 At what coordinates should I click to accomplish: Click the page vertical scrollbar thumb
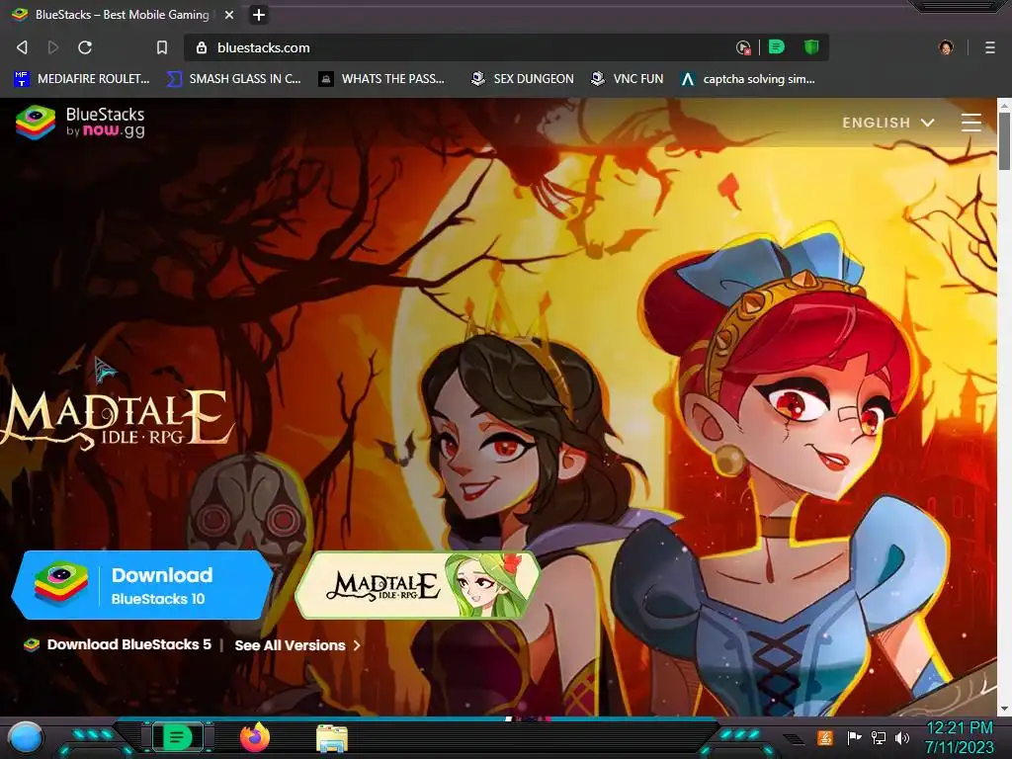[1004, 141]
